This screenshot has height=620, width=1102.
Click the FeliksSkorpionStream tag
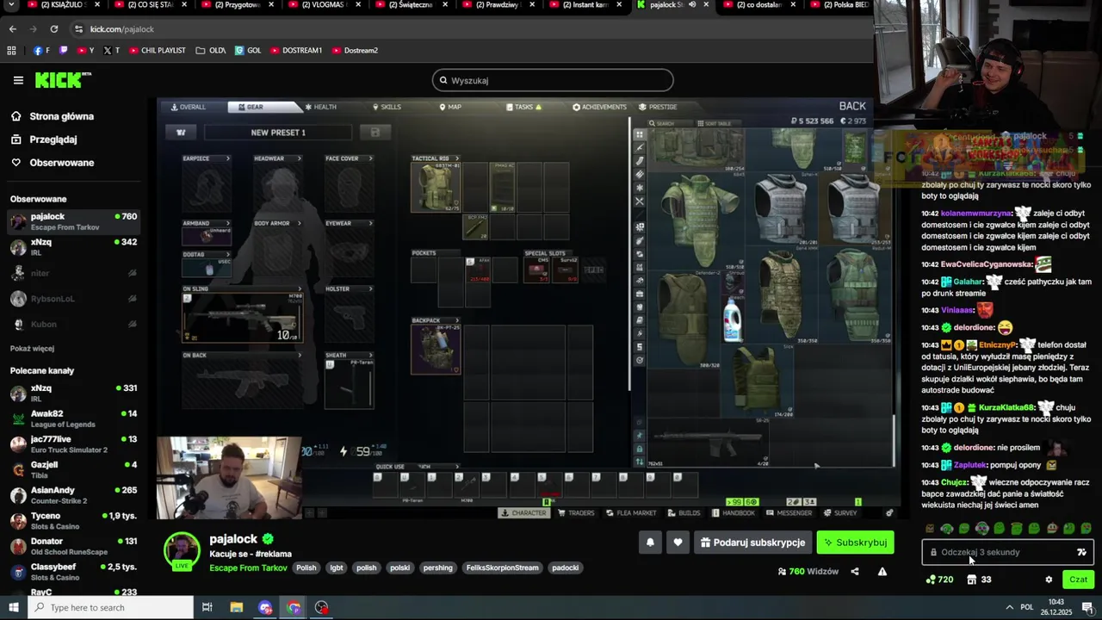[x=503, y=568]
